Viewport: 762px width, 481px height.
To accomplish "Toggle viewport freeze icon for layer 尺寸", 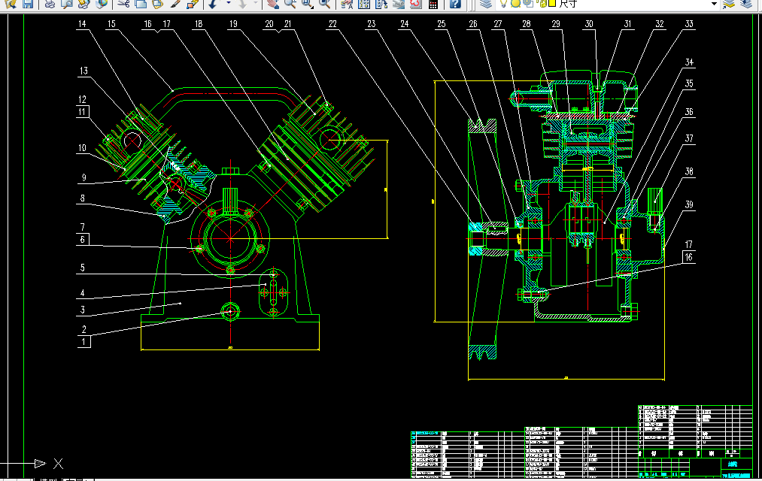I will click(x=527, y=4).
